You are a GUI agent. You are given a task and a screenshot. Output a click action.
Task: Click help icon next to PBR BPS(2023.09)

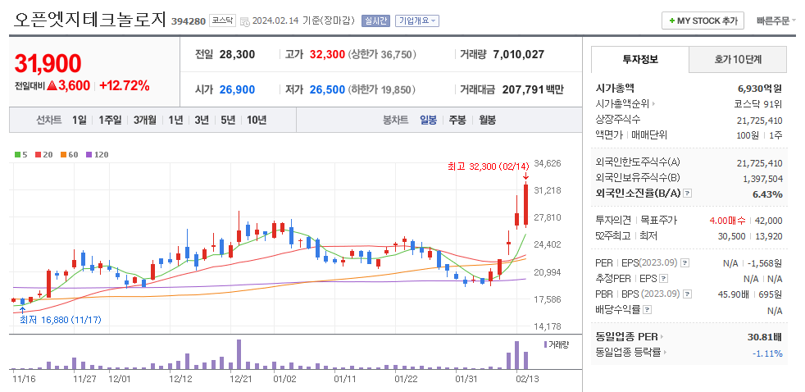point(688,294)
